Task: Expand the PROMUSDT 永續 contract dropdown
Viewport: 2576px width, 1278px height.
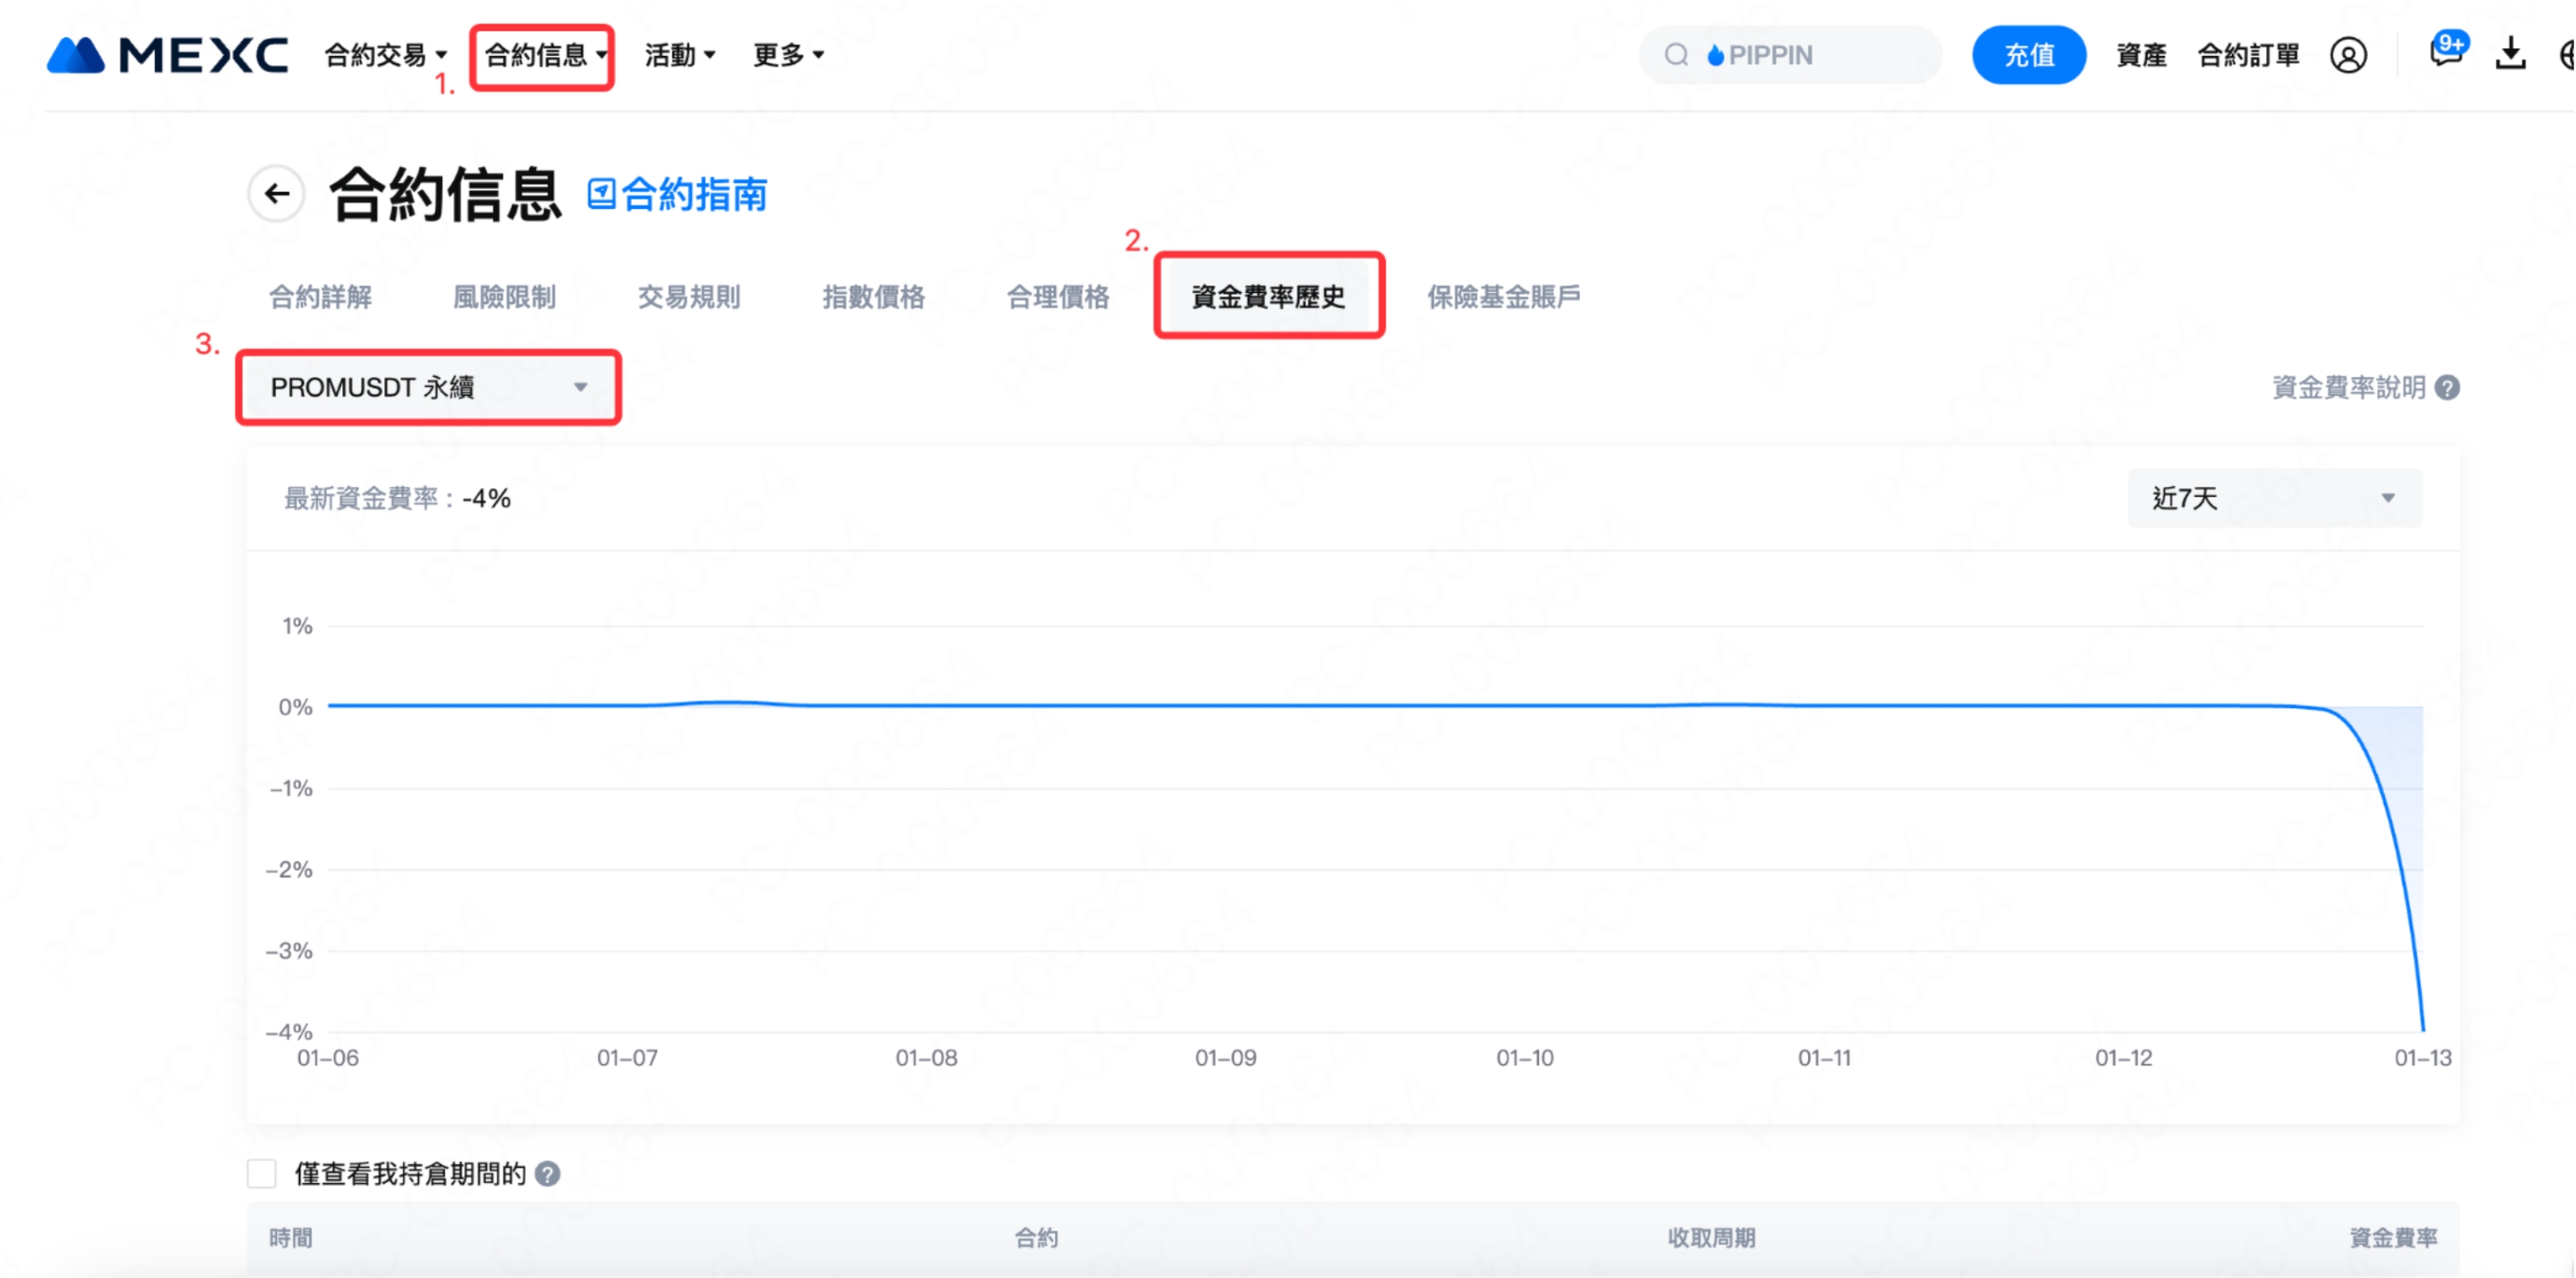Action: 428,388
